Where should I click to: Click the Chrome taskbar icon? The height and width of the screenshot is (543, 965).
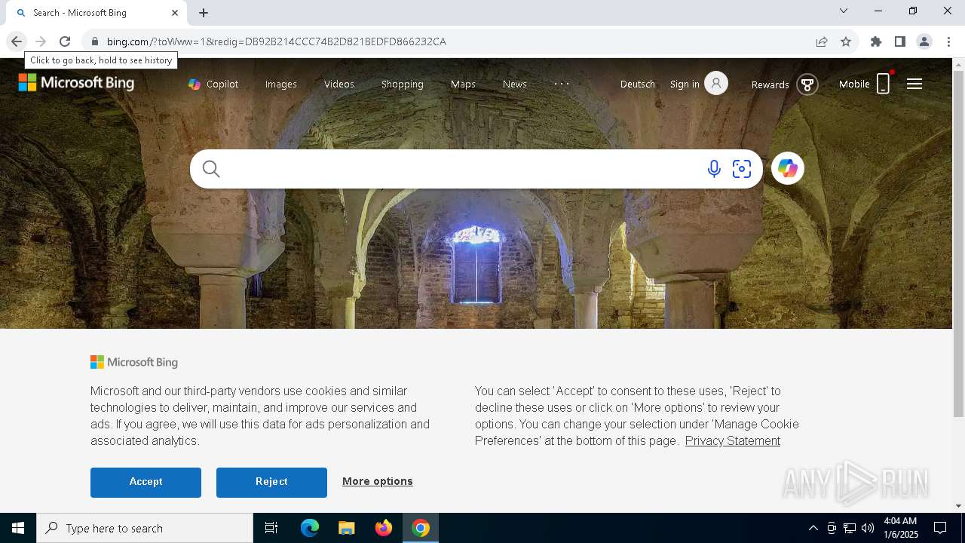click(421, 528)
